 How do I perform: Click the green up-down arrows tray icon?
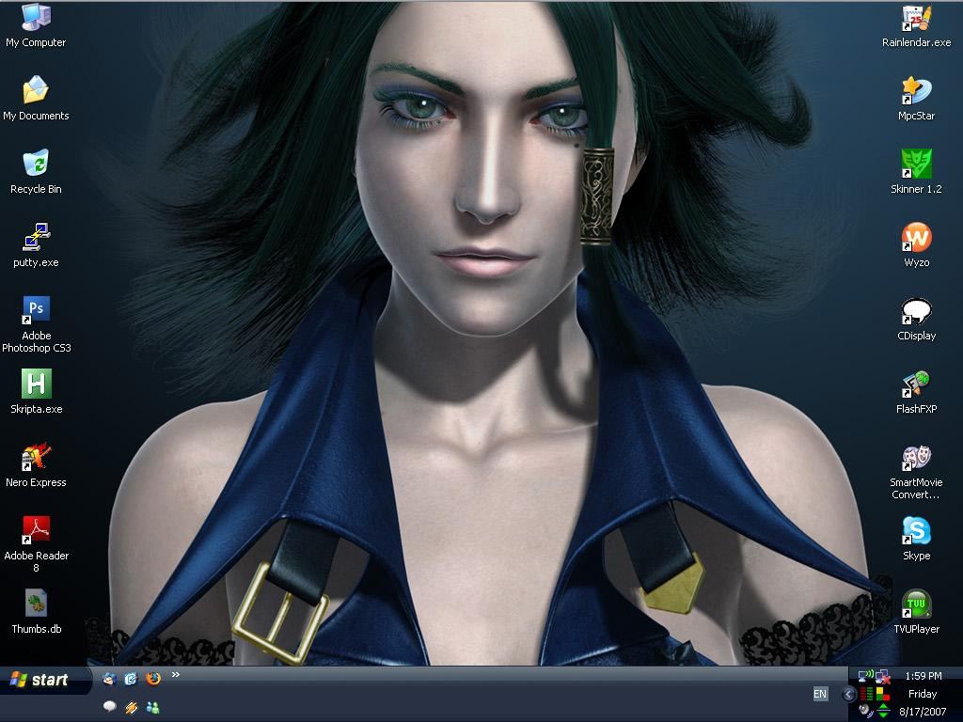click(882, 711)
